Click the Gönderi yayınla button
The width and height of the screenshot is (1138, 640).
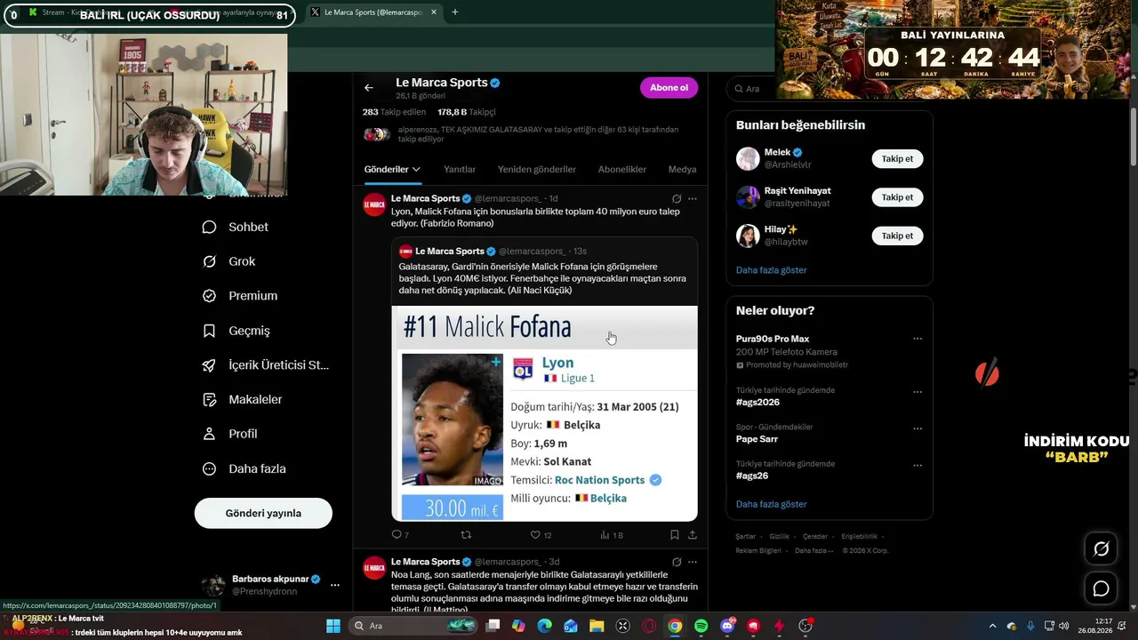263,513
